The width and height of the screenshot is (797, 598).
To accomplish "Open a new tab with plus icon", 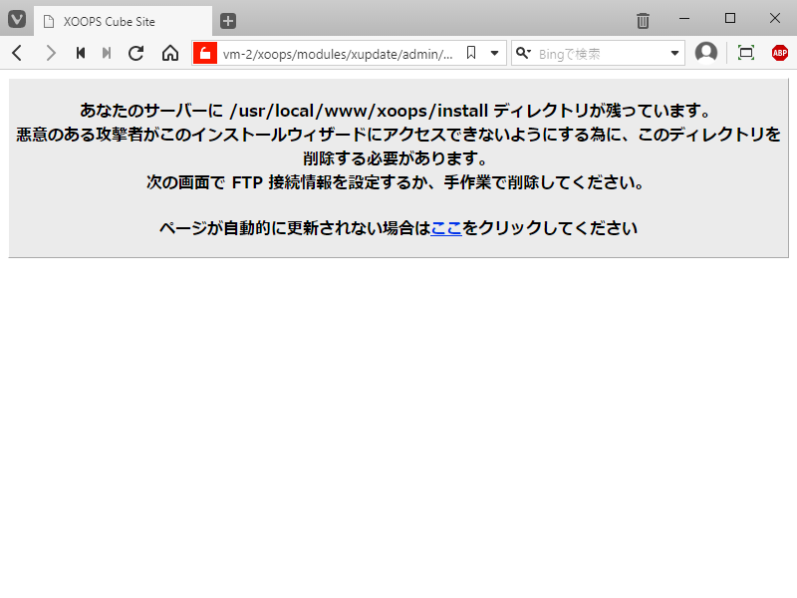I will pos(228,21).
